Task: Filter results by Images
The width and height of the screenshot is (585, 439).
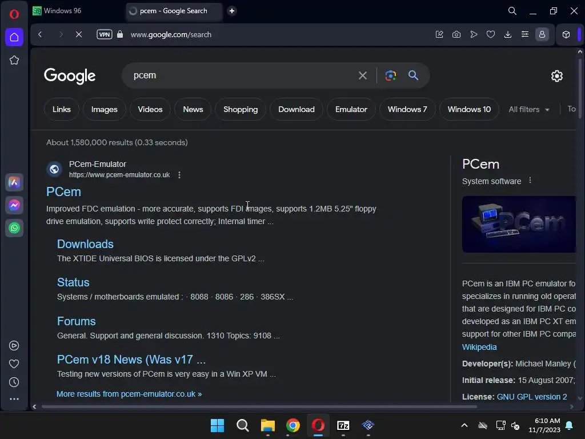Action: 105,109
